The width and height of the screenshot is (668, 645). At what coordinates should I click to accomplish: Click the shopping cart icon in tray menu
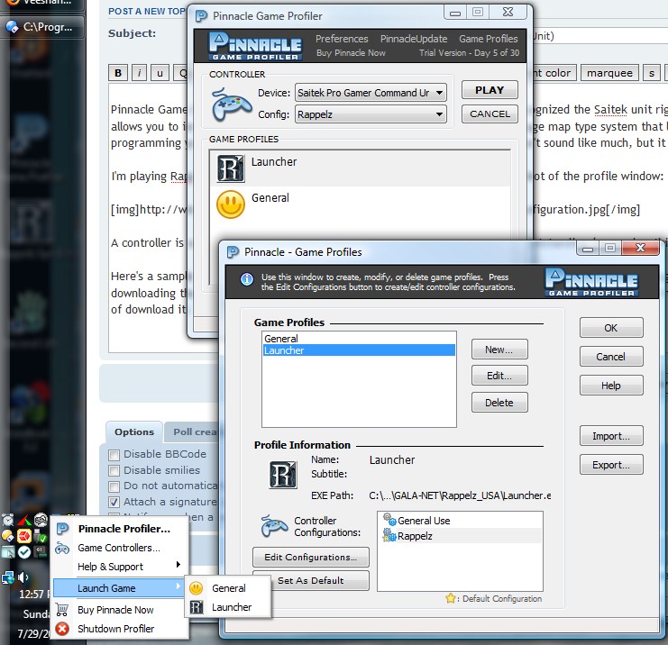click(62, 610)
